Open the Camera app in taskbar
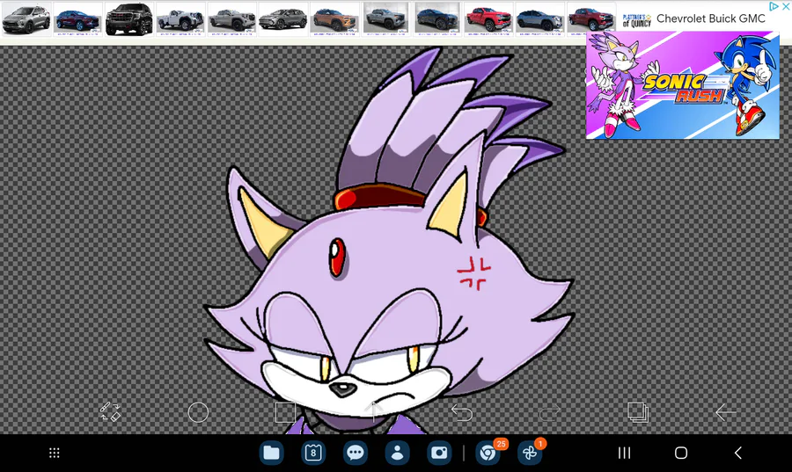792x472 pixels. click(x=439, y=453)
